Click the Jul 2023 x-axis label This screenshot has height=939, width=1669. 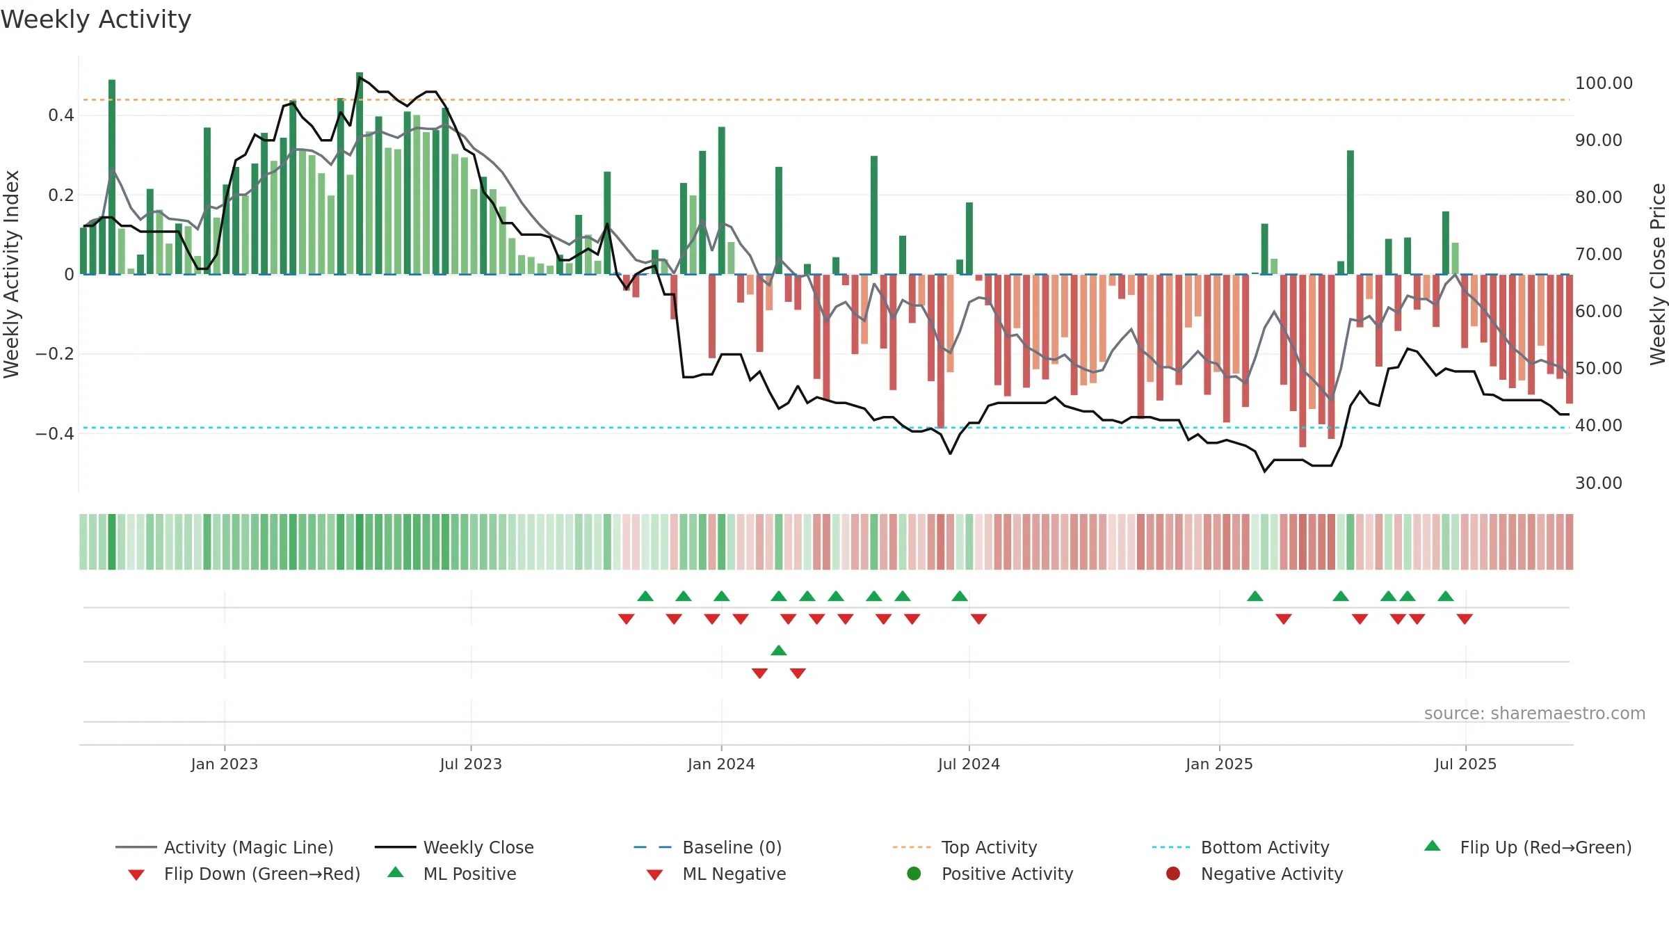coord(471,764)
